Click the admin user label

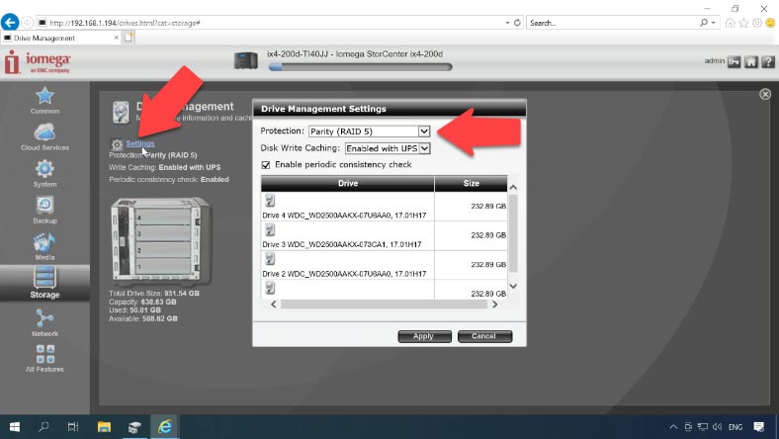(715, 61)
